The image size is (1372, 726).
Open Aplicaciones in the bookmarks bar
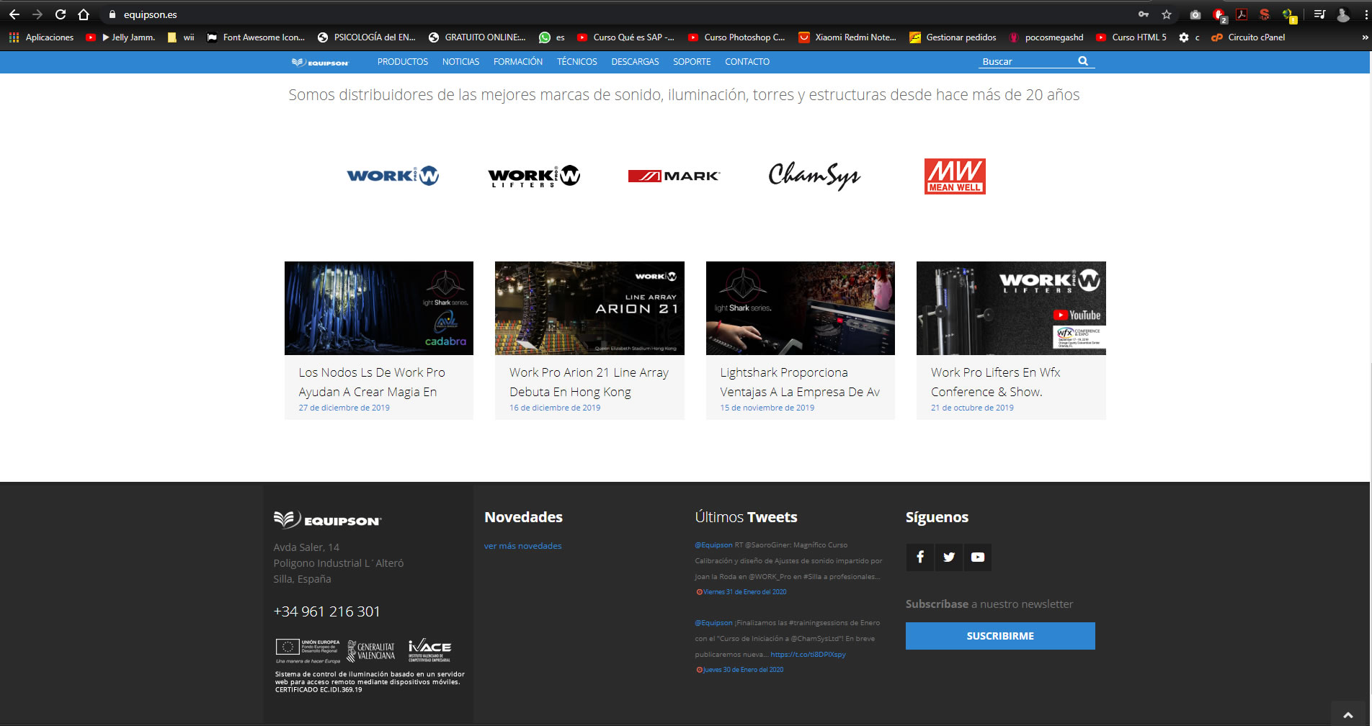tap(42, 37)
